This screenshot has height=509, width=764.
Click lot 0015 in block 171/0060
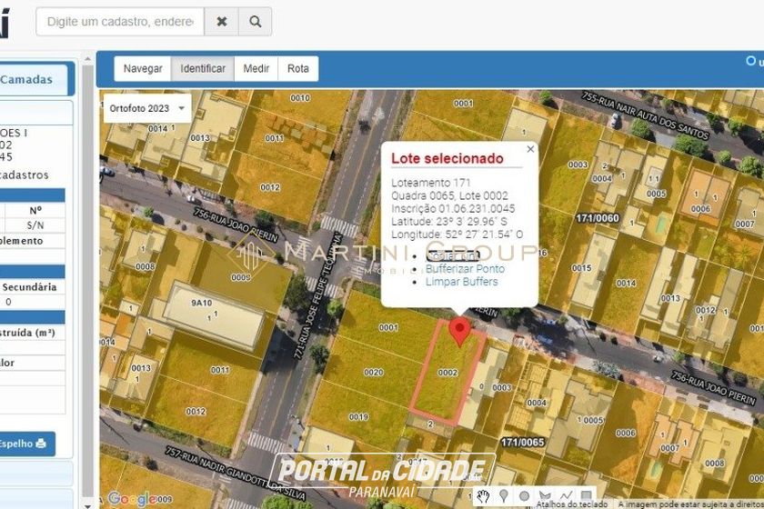pos(582,268)
